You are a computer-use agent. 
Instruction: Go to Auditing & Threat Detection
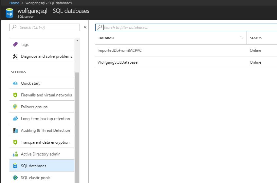tap(42, 130)
